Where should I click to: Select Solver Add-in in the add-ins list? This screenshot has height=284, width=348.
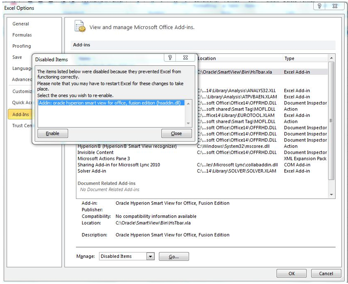pyautogui.click(x=92, y=171)
